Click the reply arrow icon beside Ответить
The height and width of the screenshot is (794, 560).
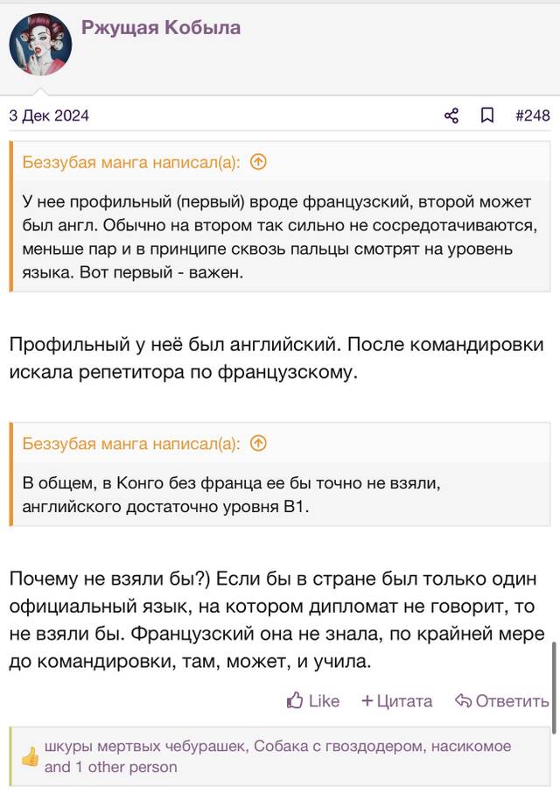pos(463,701)
